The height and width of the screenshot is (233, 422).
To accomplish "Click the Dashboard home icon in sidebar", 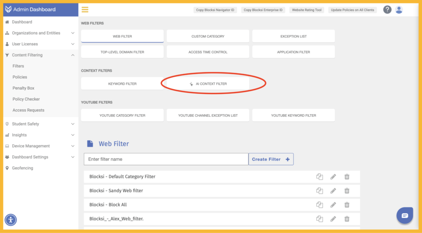I will pos(7,22).
